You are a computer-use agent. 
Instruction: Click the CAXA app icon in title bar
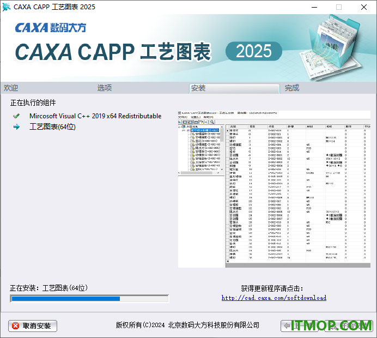(x=6, y=7)
